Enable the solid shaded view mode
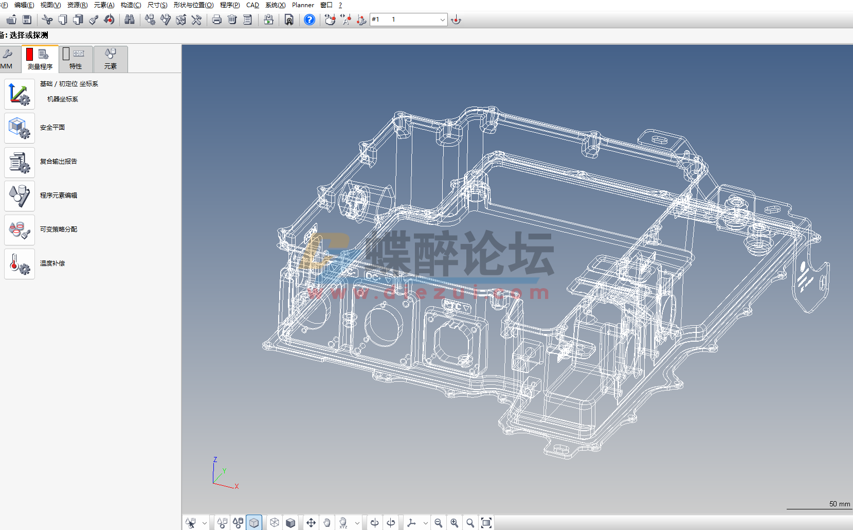 pyautogui.click(x=291, y=522)
